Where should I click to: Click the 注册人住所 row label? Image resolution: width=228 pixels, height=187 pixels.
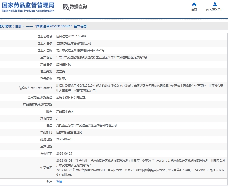coord(45,50)
